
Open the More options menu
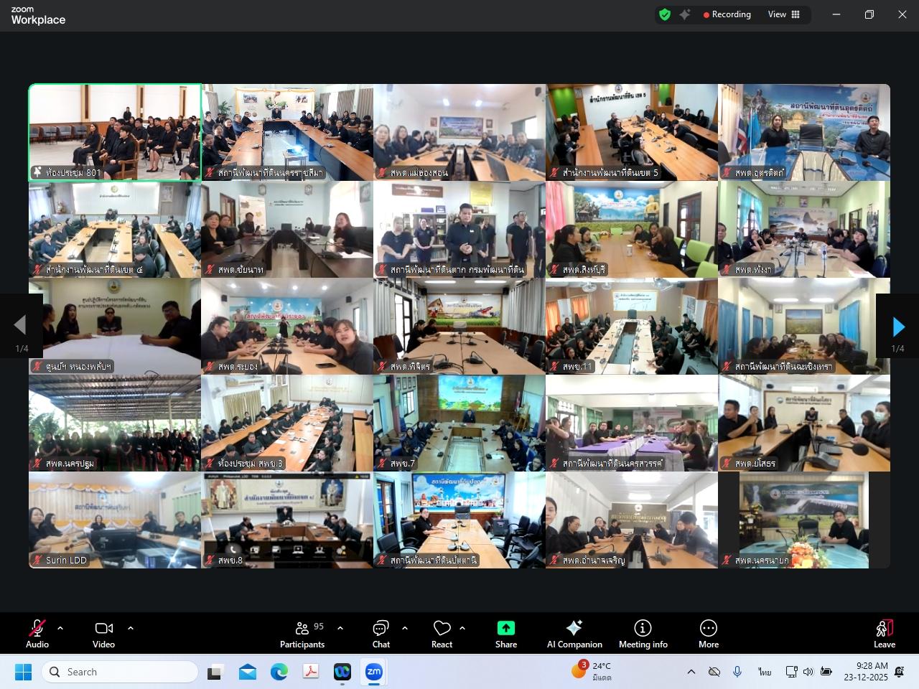click(708, 633)
